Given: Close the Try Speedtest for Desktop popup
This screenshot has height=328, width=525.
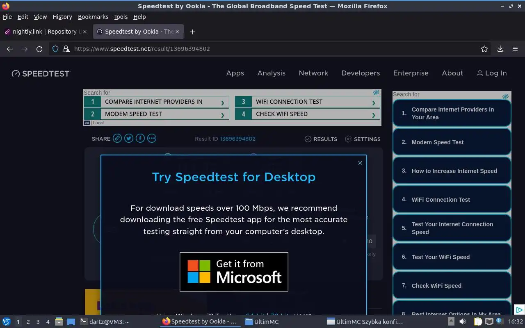Looking at the screenshot, I should click(x=360, y=163).
